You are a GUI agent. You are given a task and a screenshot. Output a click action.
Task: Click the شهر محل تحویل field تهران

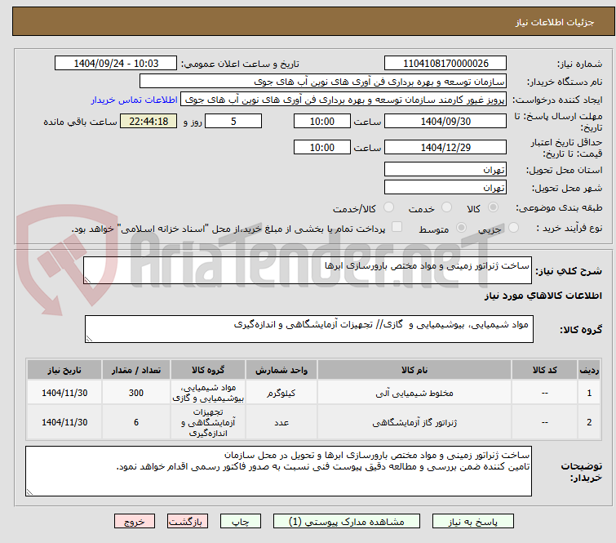(x=445, y=187)
